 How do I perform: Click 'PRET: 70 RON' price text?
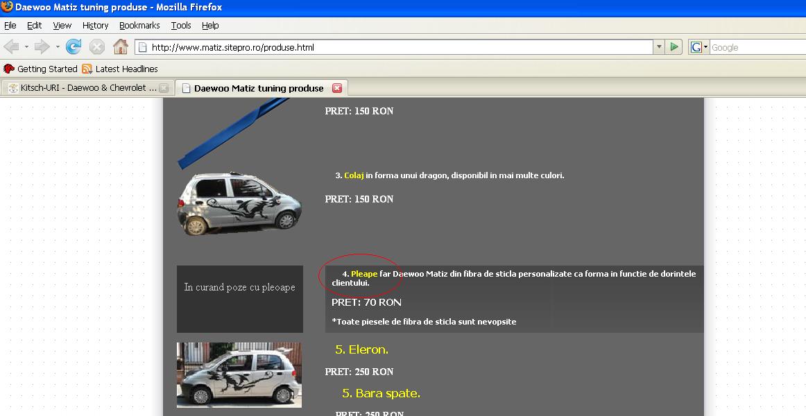(366, 302)
